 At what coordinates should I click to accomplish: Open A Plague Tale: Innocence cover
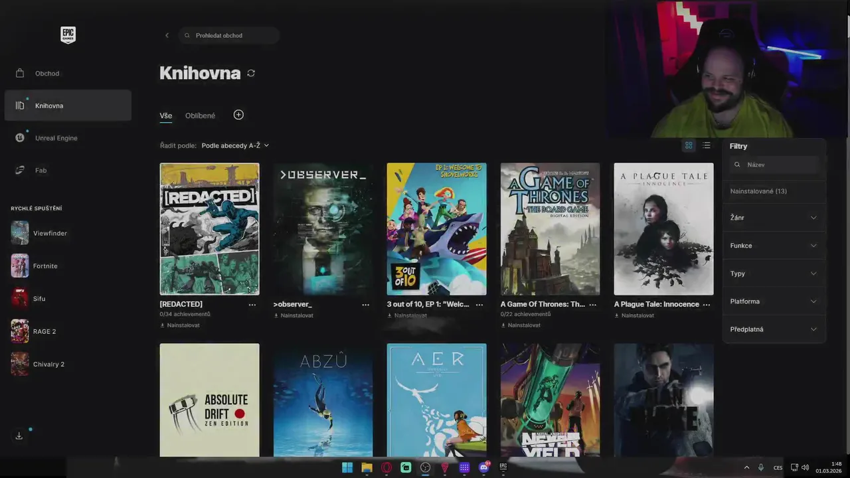point(663,229)
